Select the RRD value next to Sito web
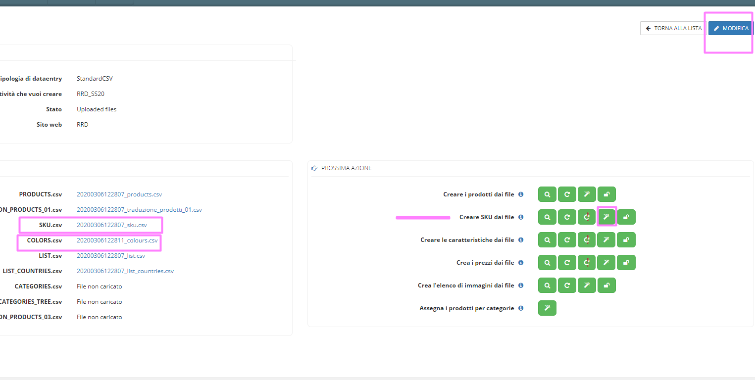 click(x=83, y=125)
